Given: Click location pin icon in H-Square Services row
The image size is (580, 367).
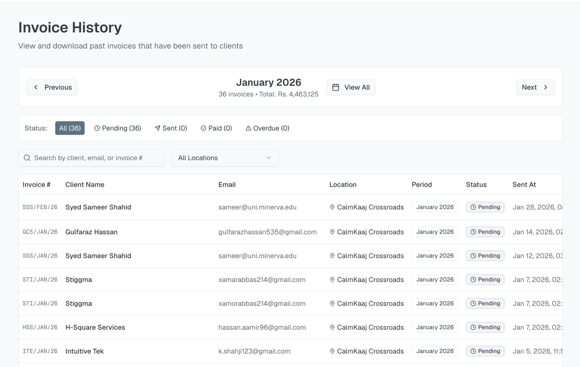Looking at the screenshot, I should tap(332, 328).
